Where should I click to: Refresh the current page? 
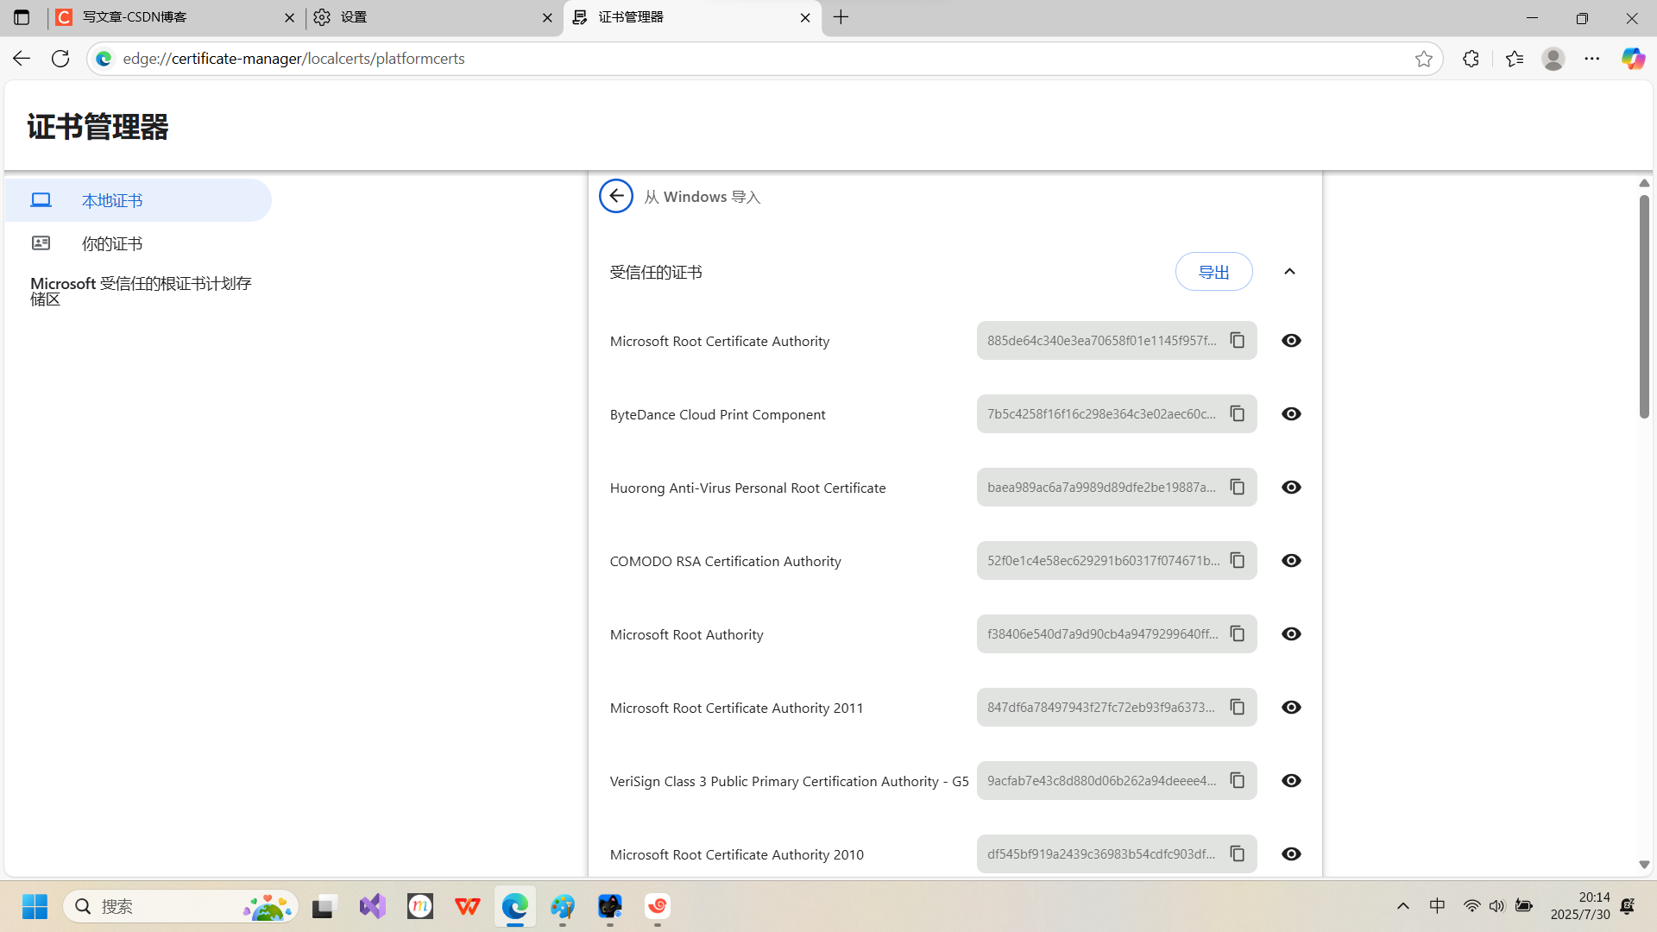(60, 59)
